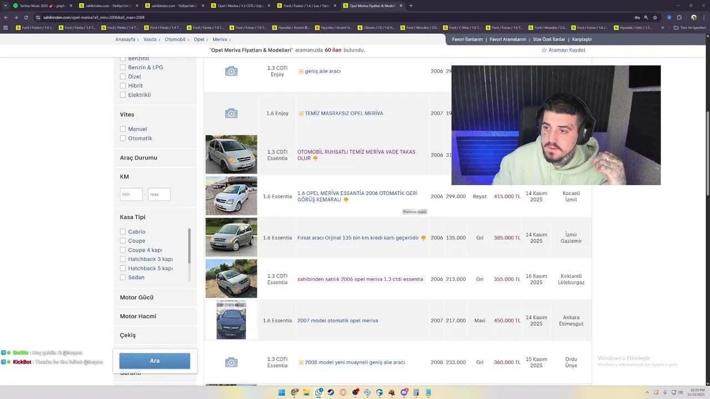Check the Benzin & LPG fuel option
Screen dimensions: 710x399
[123, 67]
